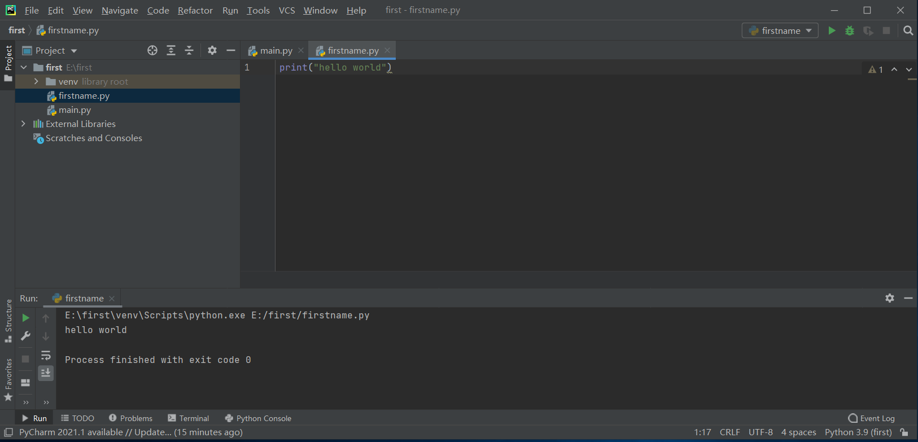Open Run panel settings gear
The image size is (918, 442).
(x=890, y=298)
